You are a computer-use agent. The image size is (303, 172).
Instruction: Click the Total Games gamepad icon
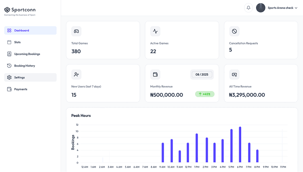click(x=76, y=31)
